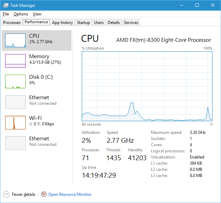Screen dimensions: 221x203
Task: Open the Services tab
Action: 131,23
